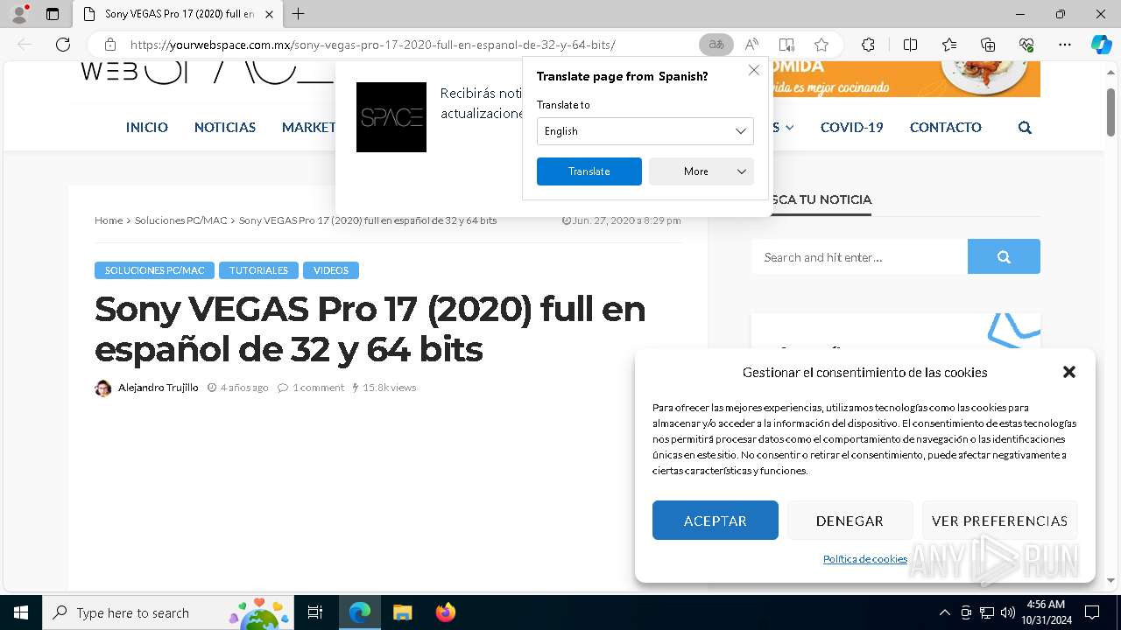The image size is (1121, 630).
Task: Submit the sidebar search button
Action: click(x=1004, y=257)
